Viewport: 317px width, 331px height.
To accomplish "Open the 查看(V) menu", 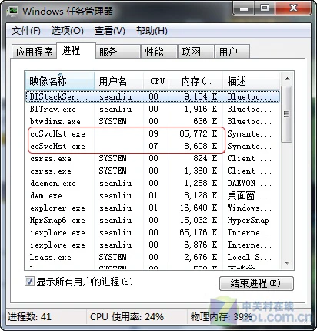I will 110,31.
